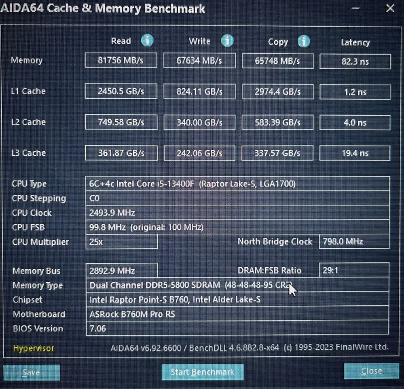Select the L2 Cache Read value 749.58 GB/s
Screen dimensions: 404x389
pos(121,122)
